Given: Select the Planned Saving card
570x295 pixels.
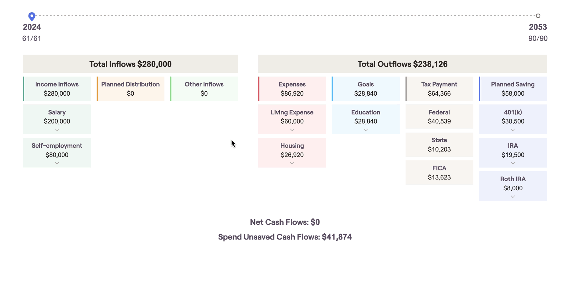Looking at the screenshot, I should 513,89.
